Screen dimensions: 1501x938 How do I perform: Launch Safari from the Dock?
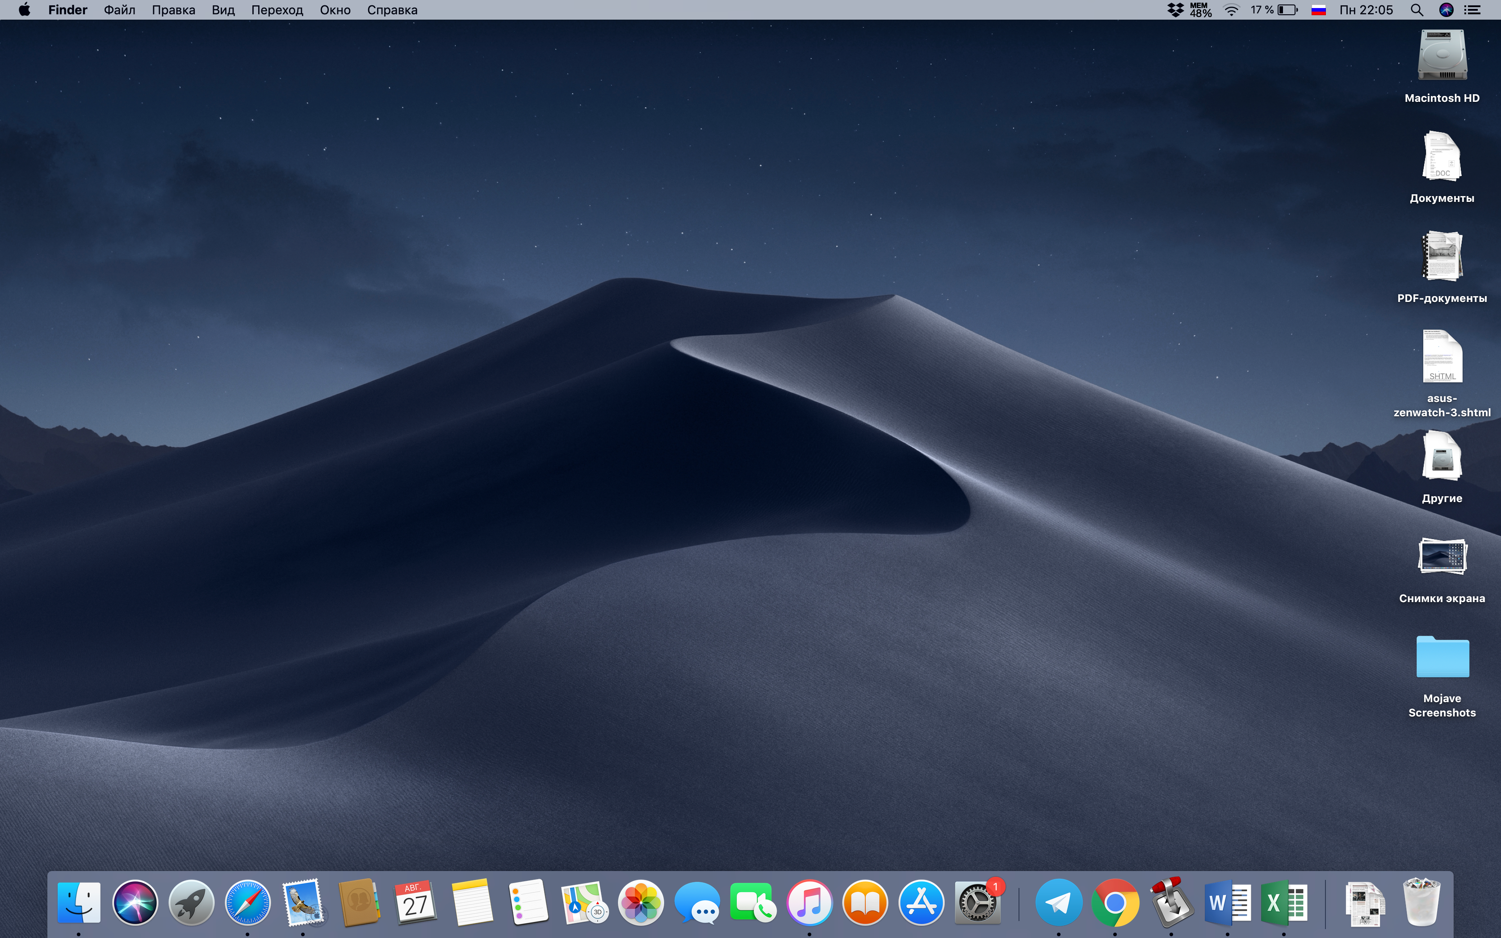pyautogui.click(x=247, y=903)
